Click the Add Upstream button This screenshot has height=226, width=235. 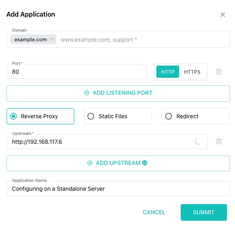tap(118, 163)
